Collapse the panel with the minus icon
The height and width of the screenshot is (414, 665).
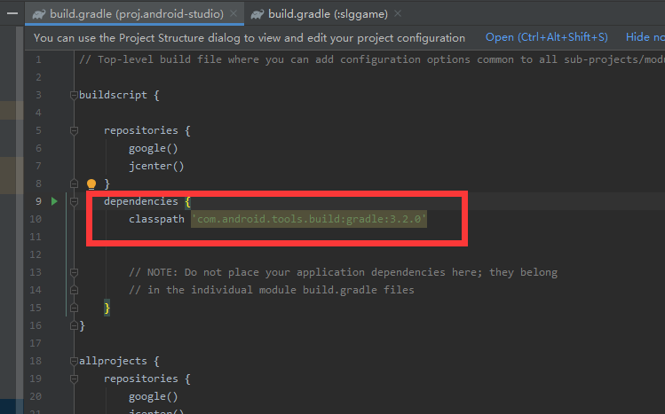pos(12,14)
